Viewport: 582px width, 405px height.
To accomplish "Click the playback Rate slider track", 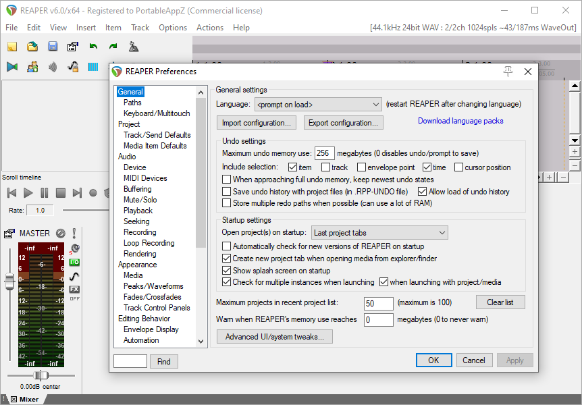I will (86, 211).
